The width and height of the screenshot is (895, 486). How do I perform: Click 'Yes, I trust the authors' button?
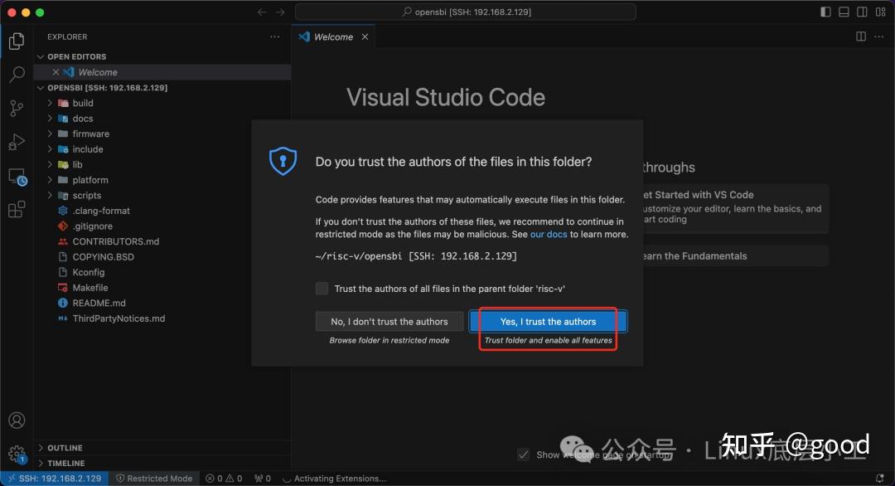[x=547, y=321]
